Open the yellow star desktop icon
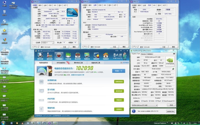 click(x=4, y=31)
